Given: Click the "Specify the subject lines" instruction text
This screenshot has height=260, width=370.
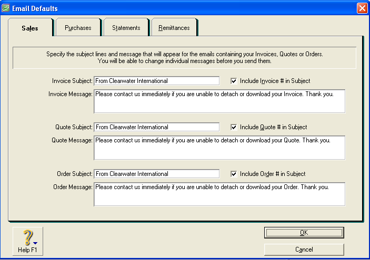Looking at the screenshot, I should click(185, 57).
